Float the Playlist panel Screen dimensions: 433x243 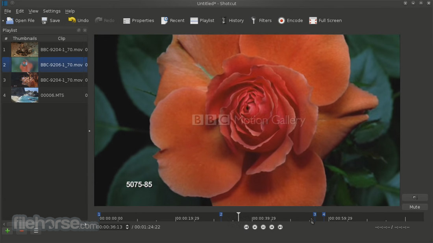pyautogui.click(x=78, y=30)
